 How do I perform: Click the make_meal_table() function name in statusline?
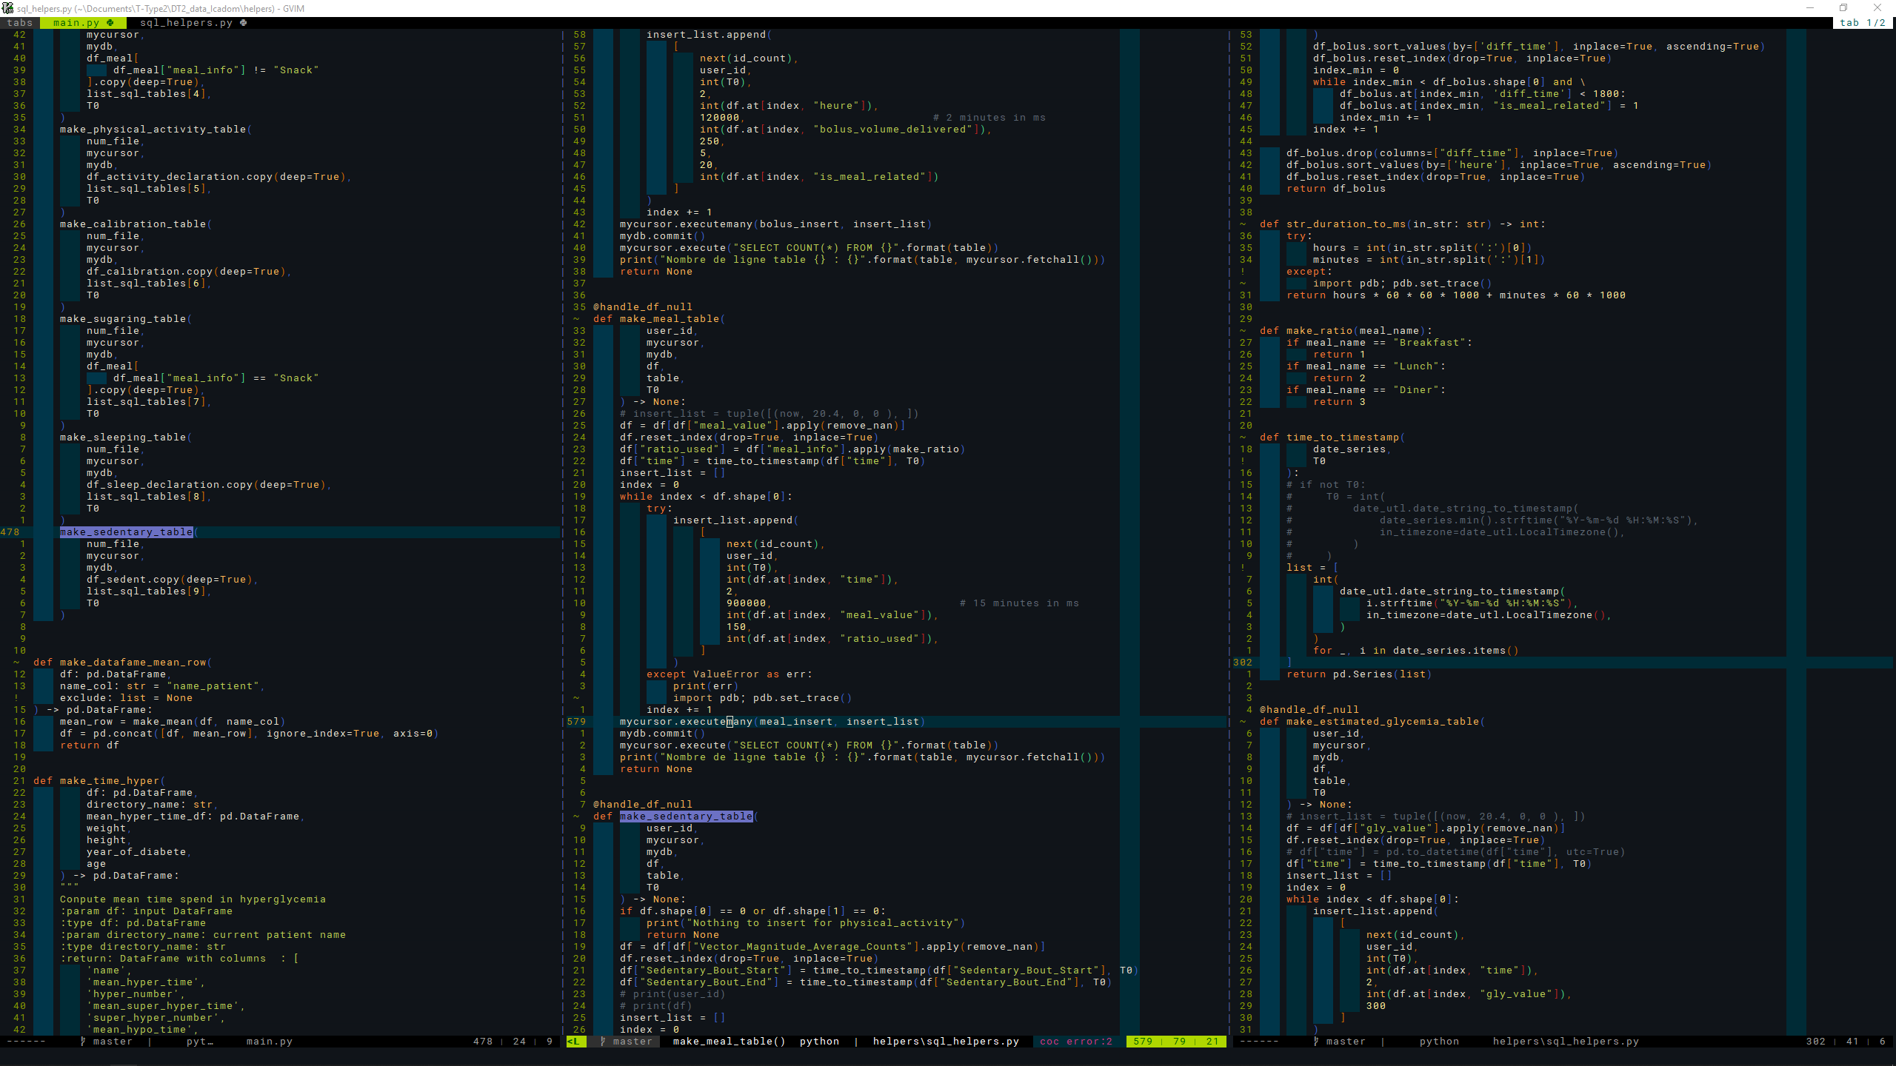729,1041
